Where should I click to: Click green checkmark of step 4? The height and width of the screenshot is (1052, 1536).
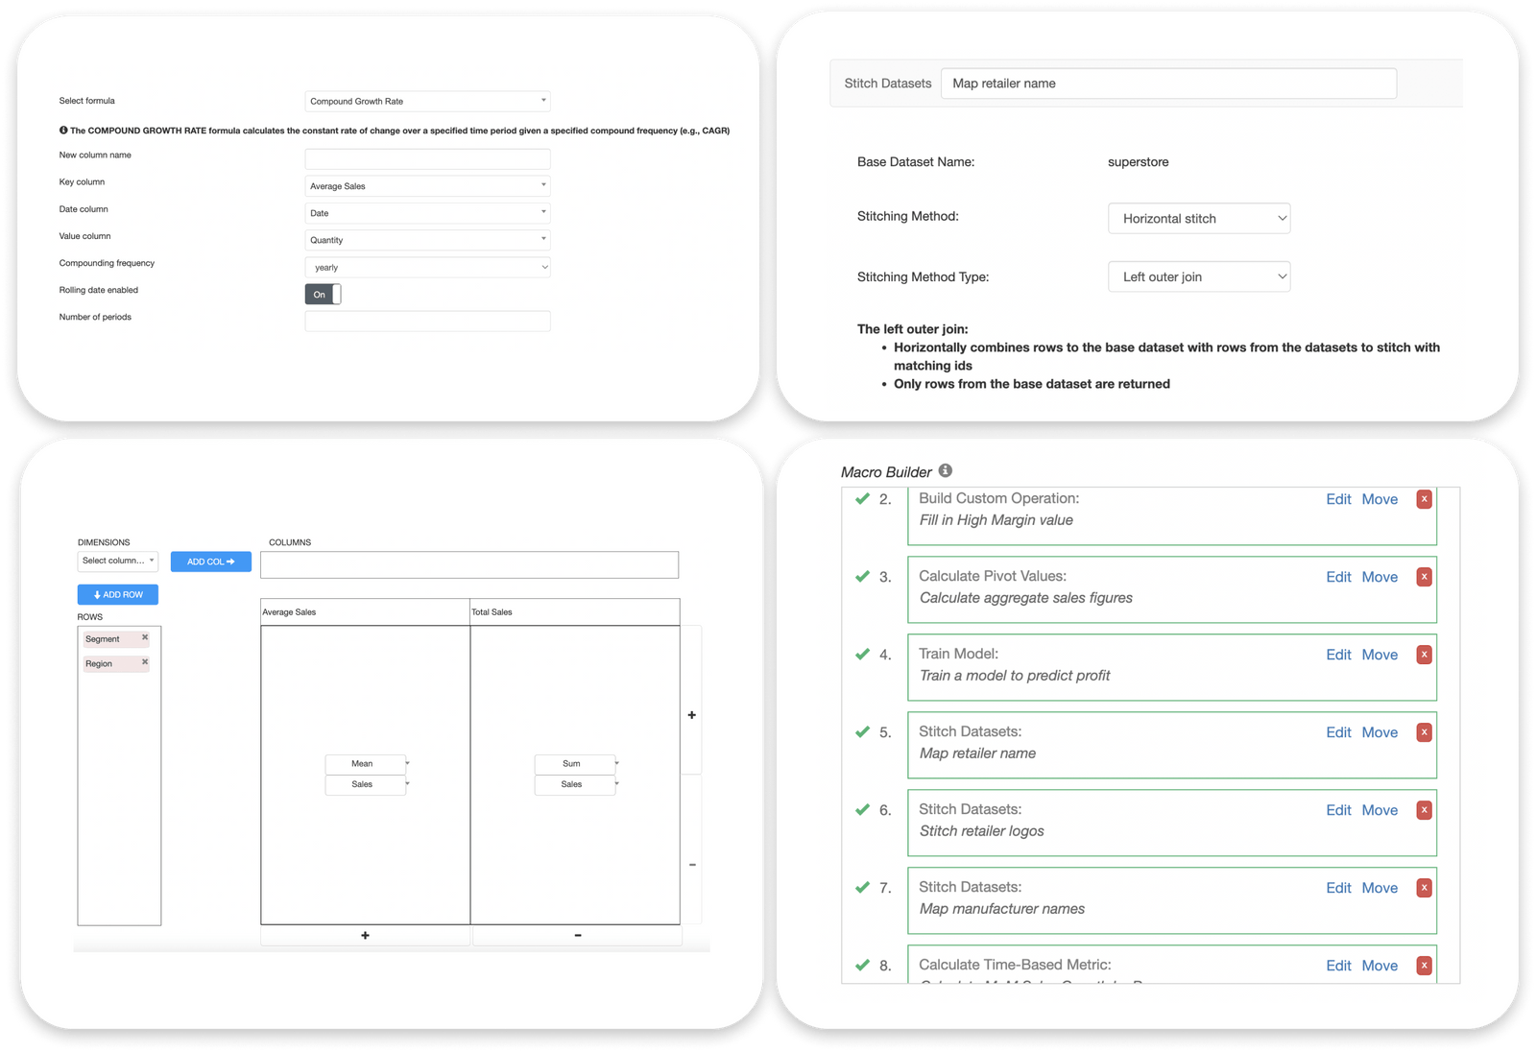[x=862, y=655]
